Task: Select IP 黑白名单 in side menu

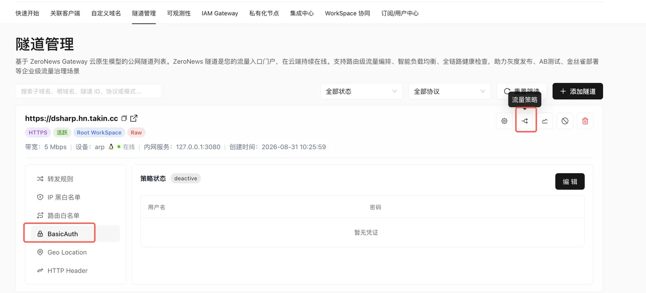Action: point(75,197)
